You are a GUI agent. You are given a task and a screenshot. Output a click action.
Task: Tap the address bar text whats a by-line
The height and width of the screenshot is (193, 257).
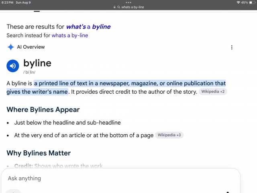point(133,7)
